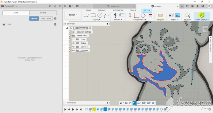Open a new design tab with plus
This screenshot has width=213, height=113.
(182, 6)
